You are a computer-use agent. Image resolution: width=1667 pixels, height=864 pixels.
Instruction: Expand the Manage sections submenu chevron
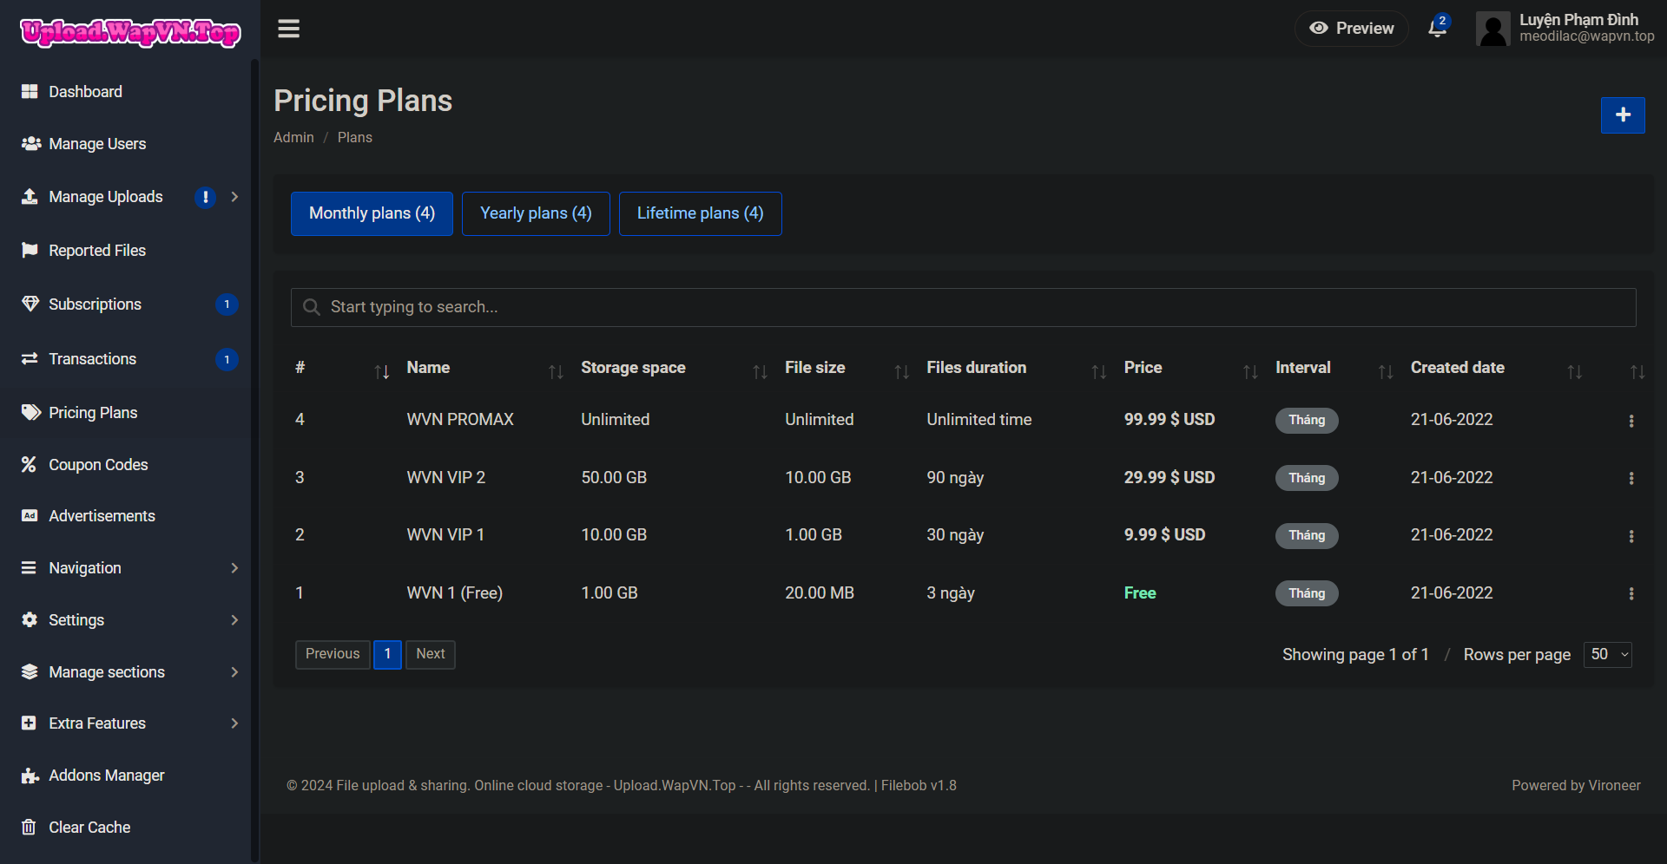[x=234, y=672]
